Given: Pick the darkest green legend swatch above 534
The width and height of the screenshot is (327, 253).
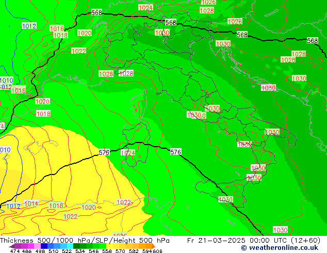Looking at the screenshot, I should [76, 246].
